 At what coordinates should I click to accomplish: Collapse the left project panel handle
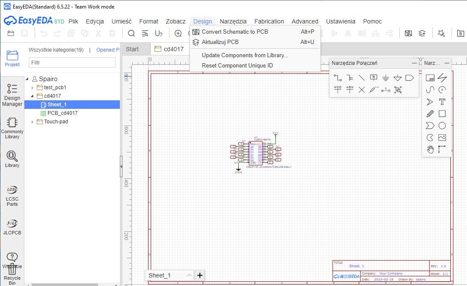(x=121, y=166)
